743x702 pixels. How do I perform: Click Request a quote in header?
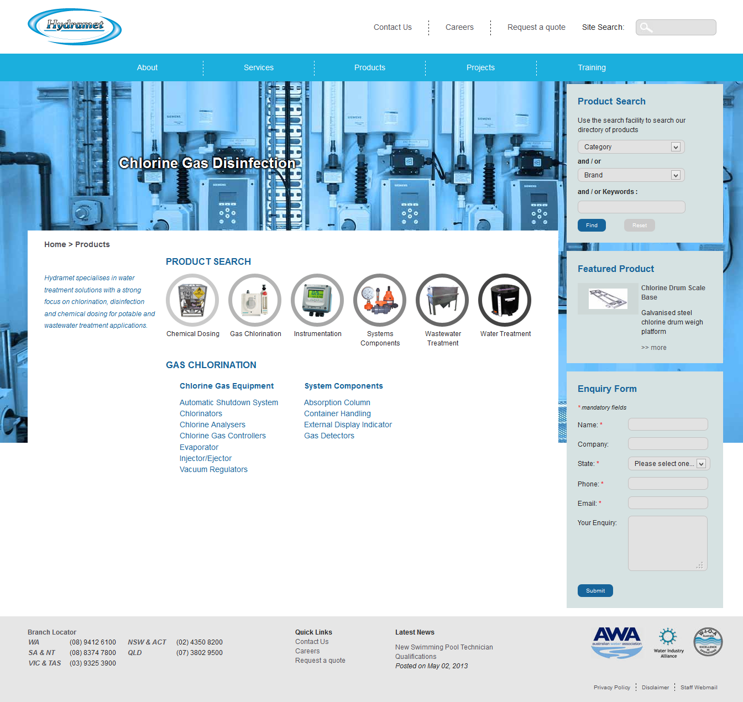[x=536, y=27]
